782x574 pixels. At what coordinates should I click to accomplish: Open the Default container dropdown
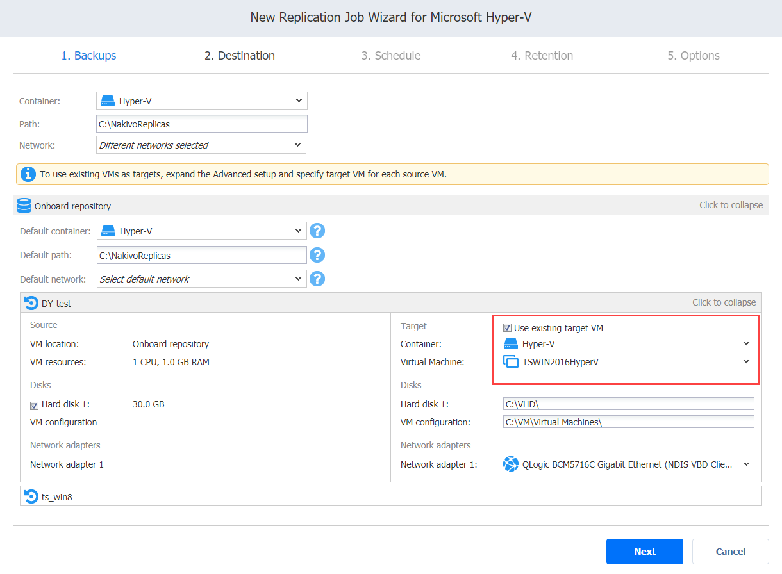202,231
